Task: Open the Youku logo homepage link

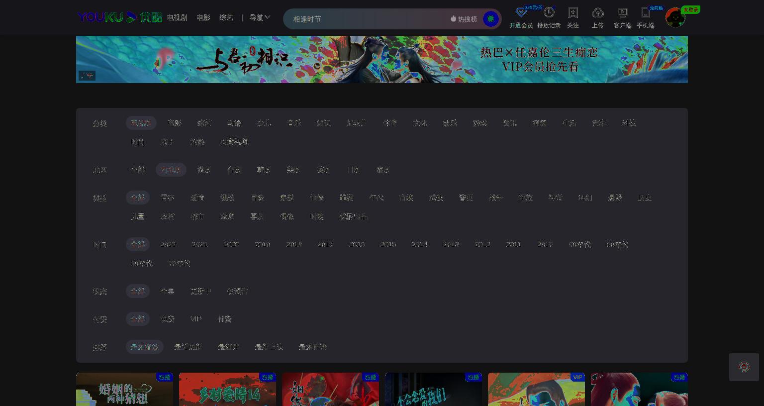Action: pos(120,17)
